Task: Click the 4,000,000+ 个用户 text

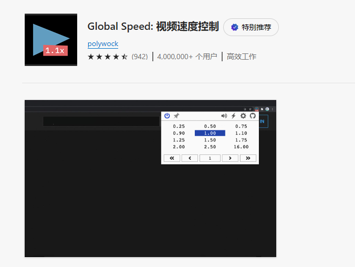Action: [187, 57]
